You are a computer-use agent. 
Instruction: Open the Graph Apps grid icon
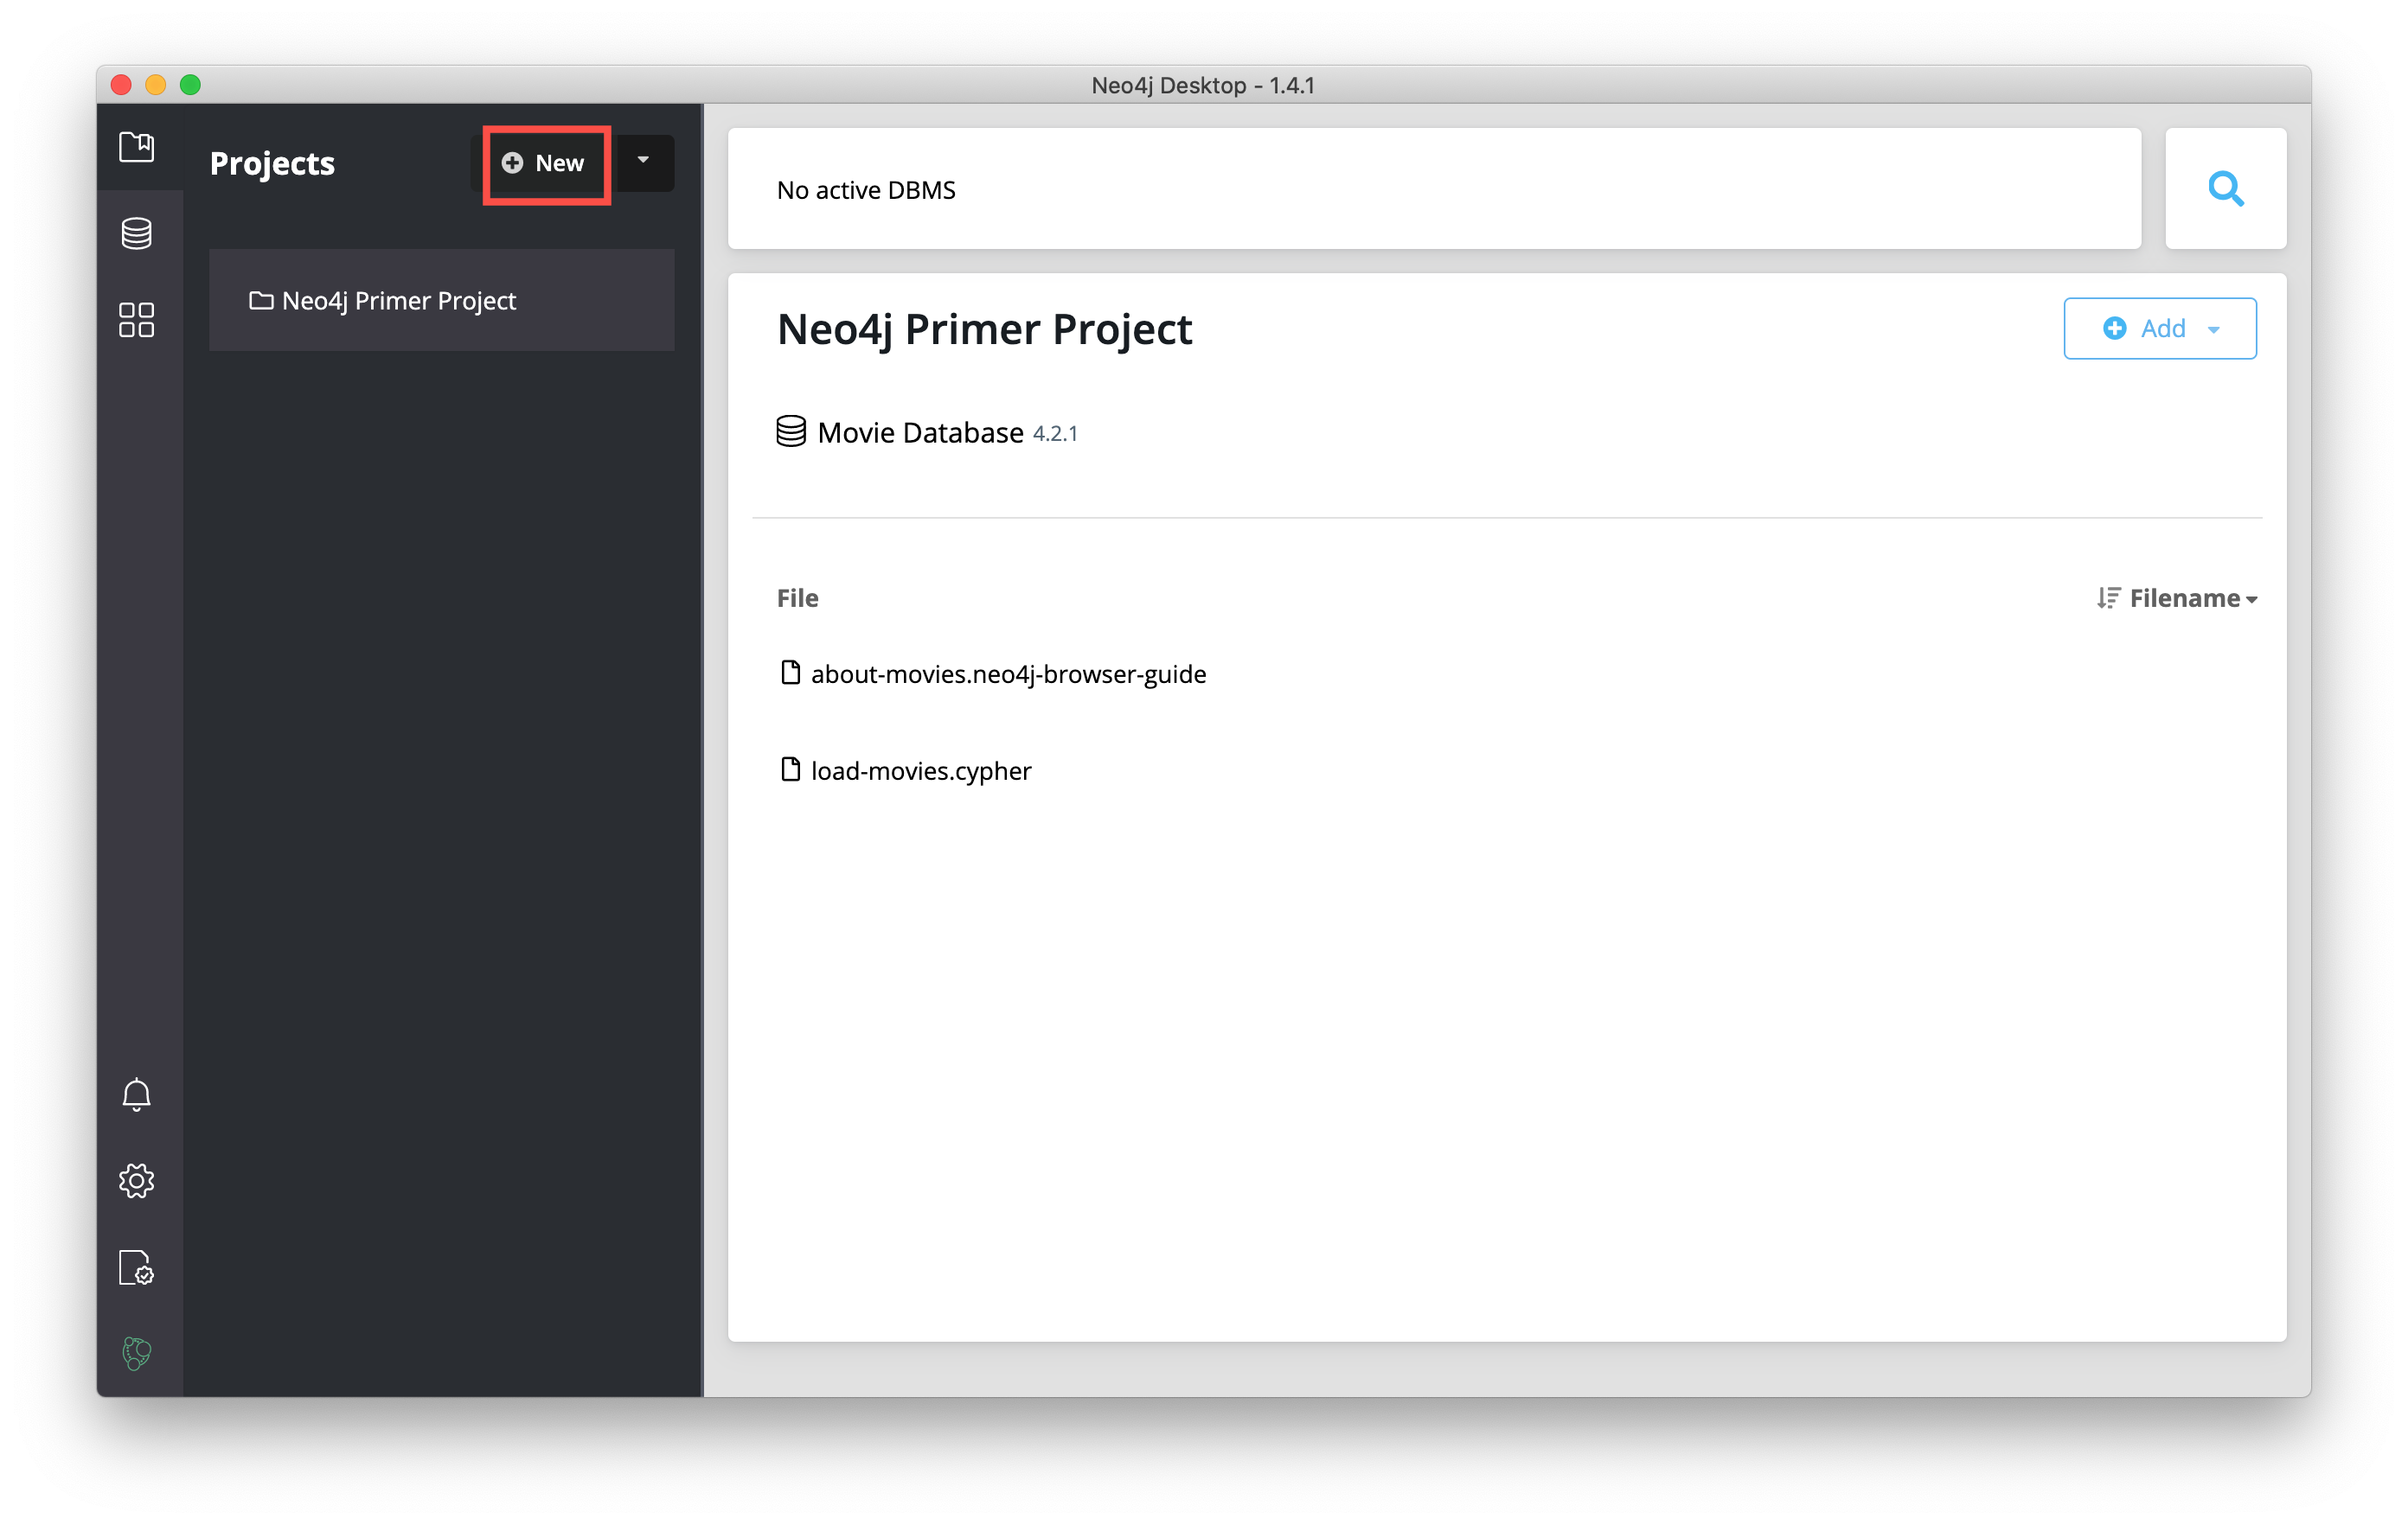[x=136, y=320]
